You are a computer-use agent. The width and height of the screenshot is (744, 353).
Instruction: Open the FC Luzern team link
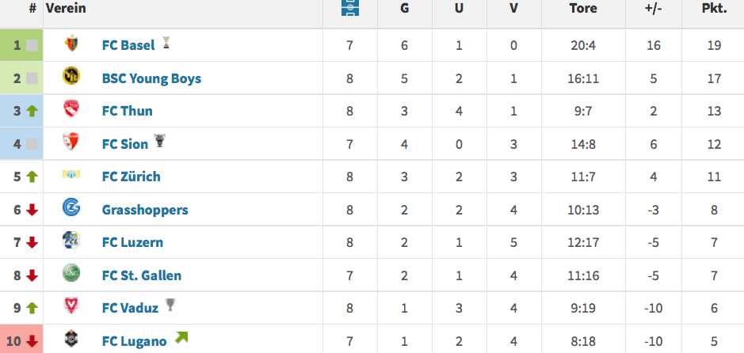tap(132, 242)
